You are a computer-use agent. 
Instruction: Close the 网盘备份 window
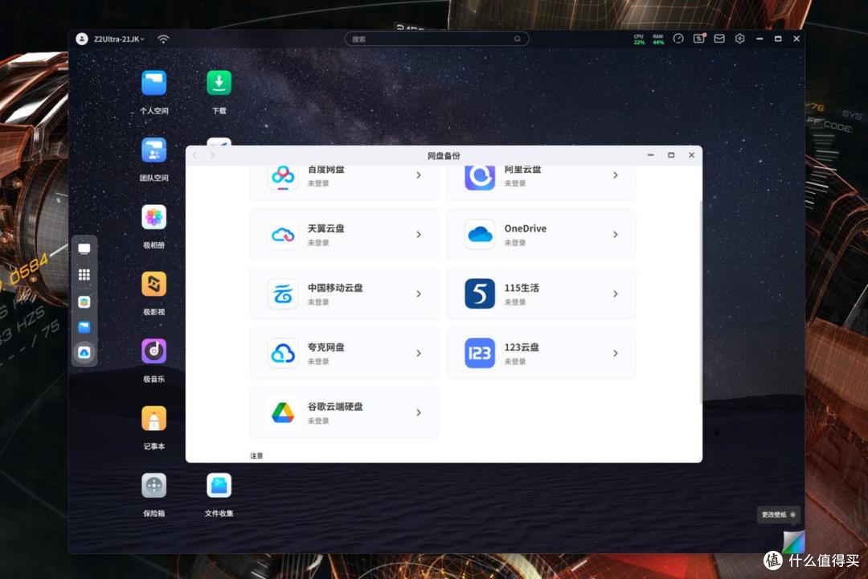691,155
